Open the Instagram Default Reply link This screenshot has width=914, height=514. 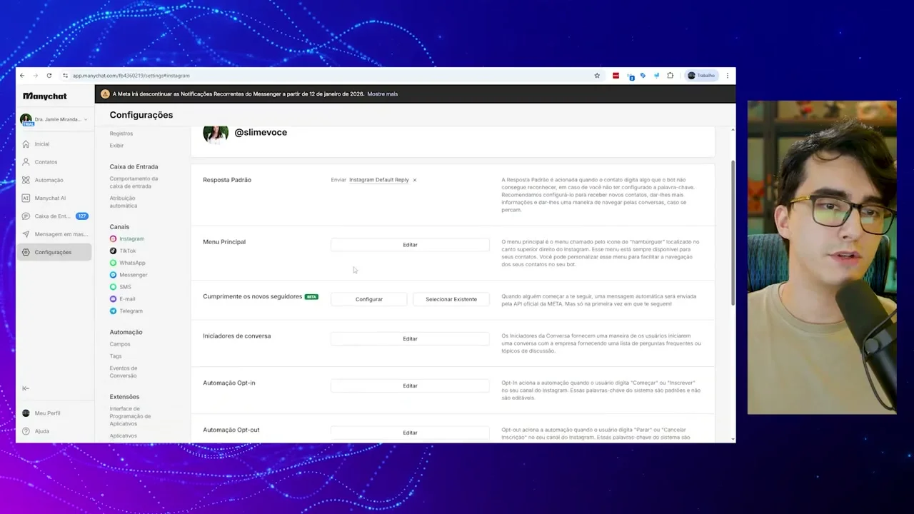pyautogui.click(x=379, y=180)
